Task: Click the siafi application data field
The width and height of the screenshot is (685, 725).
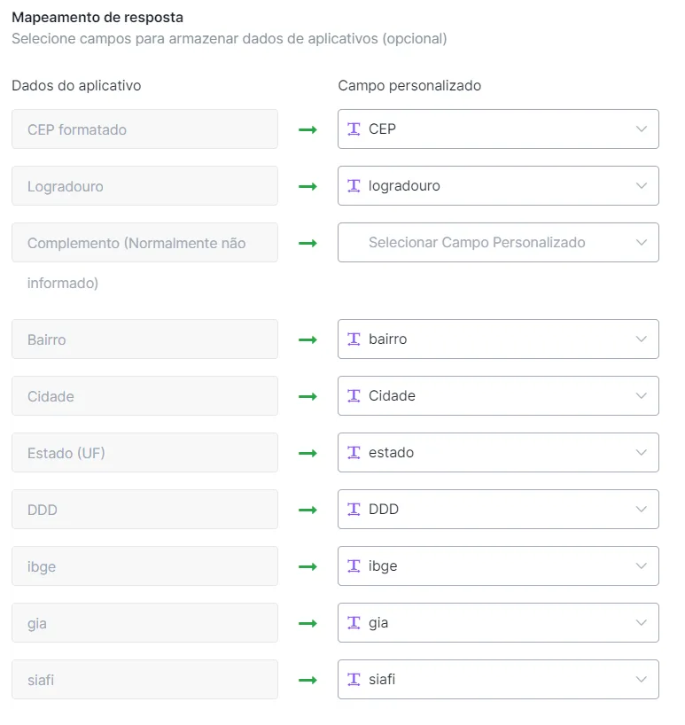Action: tap(144, 679)
